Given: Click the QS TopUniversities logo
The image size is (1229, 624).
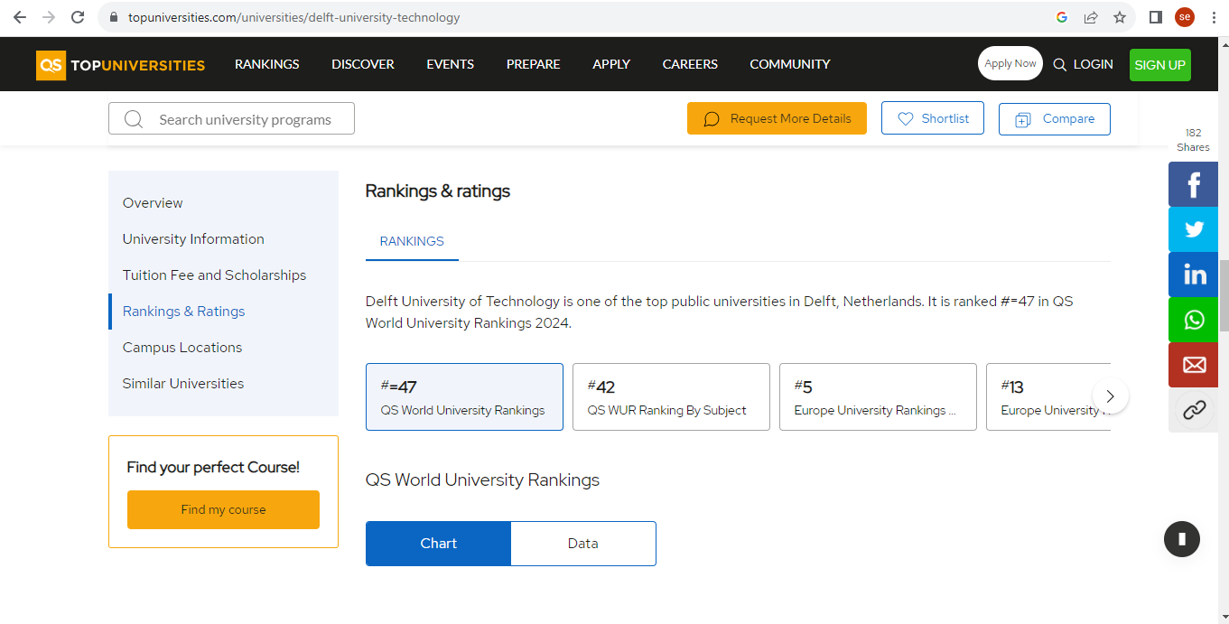Looking at the screenshot, I should pos(120,65).
